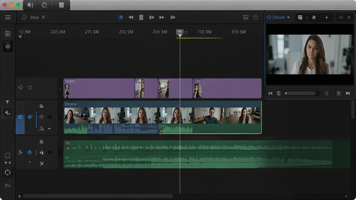Click the blue triangle marker at ruler start

20,37
